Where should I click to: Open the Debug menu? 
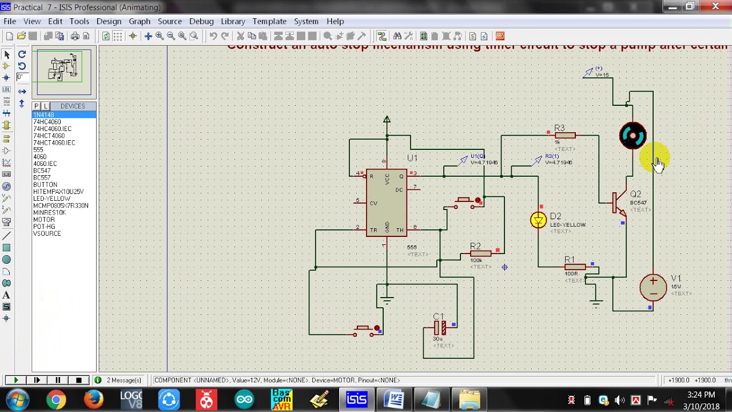[x=201, y=21]
